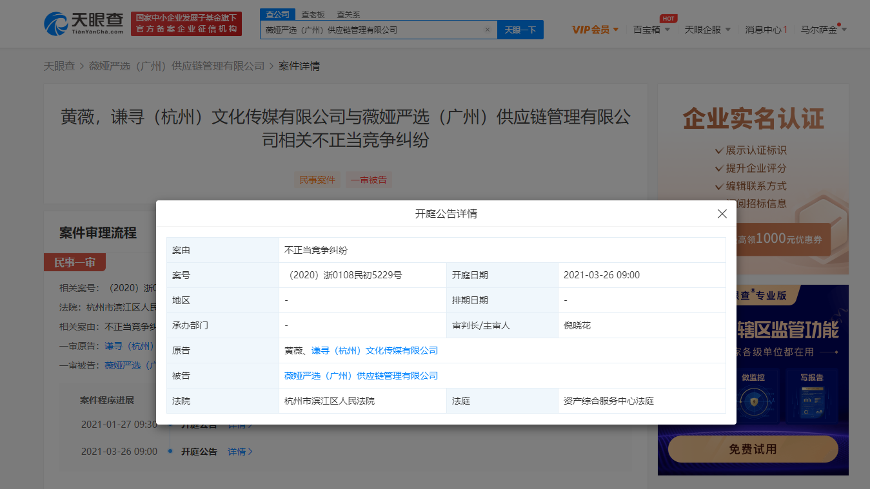Click the 一审被告 tag
The width and height of the screenshot is (870, 489).
tap(369, 180)
